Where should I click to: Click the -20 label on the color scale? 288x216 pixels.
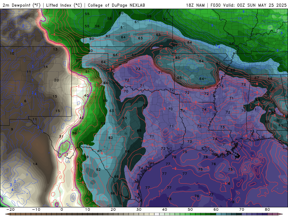(x=10, y=210)
